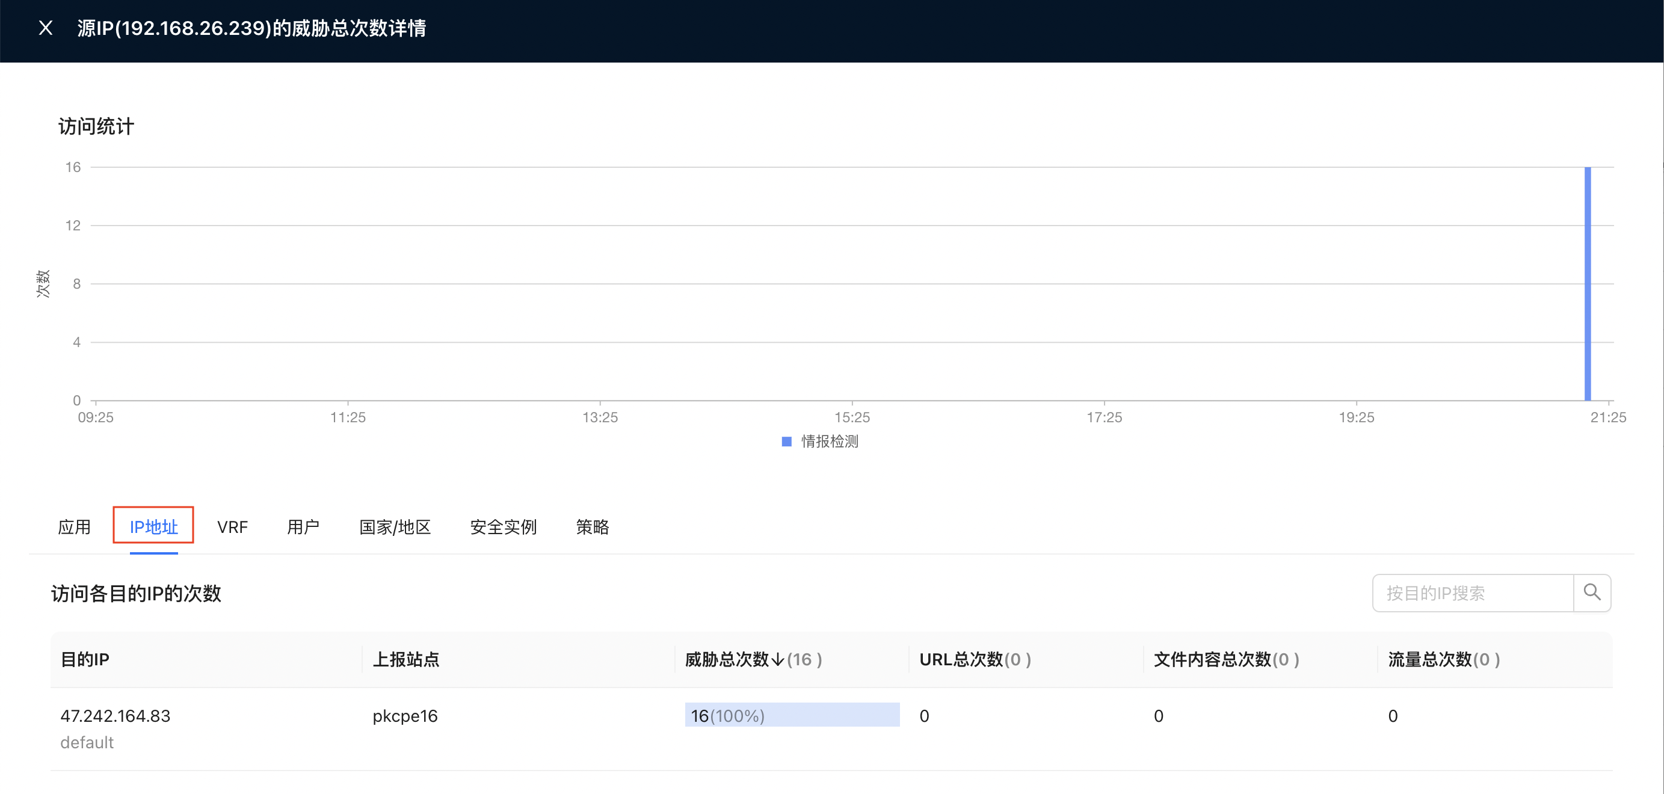Click the panel title 源IP(192.168.26.239)的威胁总次数详情
Screen dimensions: 1664x794
coord(251,28)
